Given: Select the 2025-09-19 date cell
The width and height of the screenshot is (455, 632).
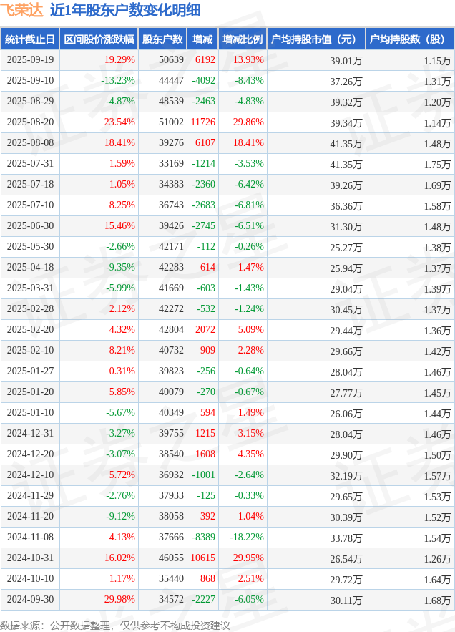Looking at the screenshot, I should (29, 60).
